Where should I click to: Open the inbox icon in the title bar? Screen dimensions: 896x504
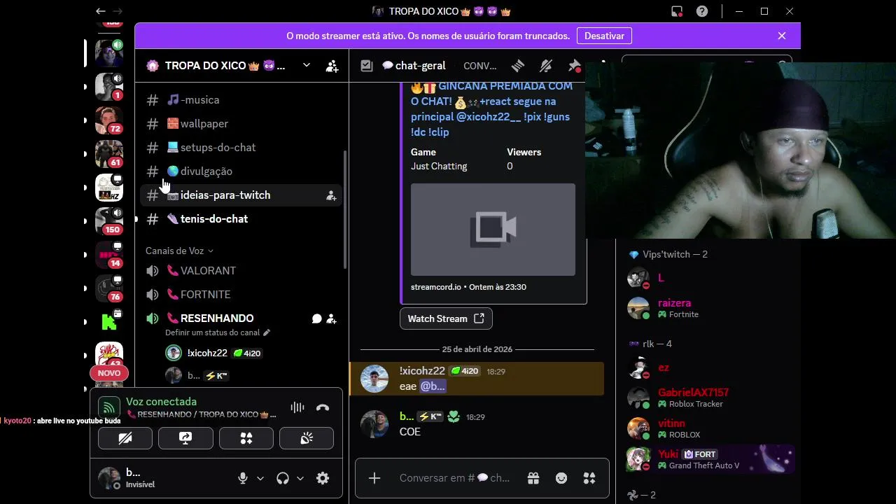point(677,11)
